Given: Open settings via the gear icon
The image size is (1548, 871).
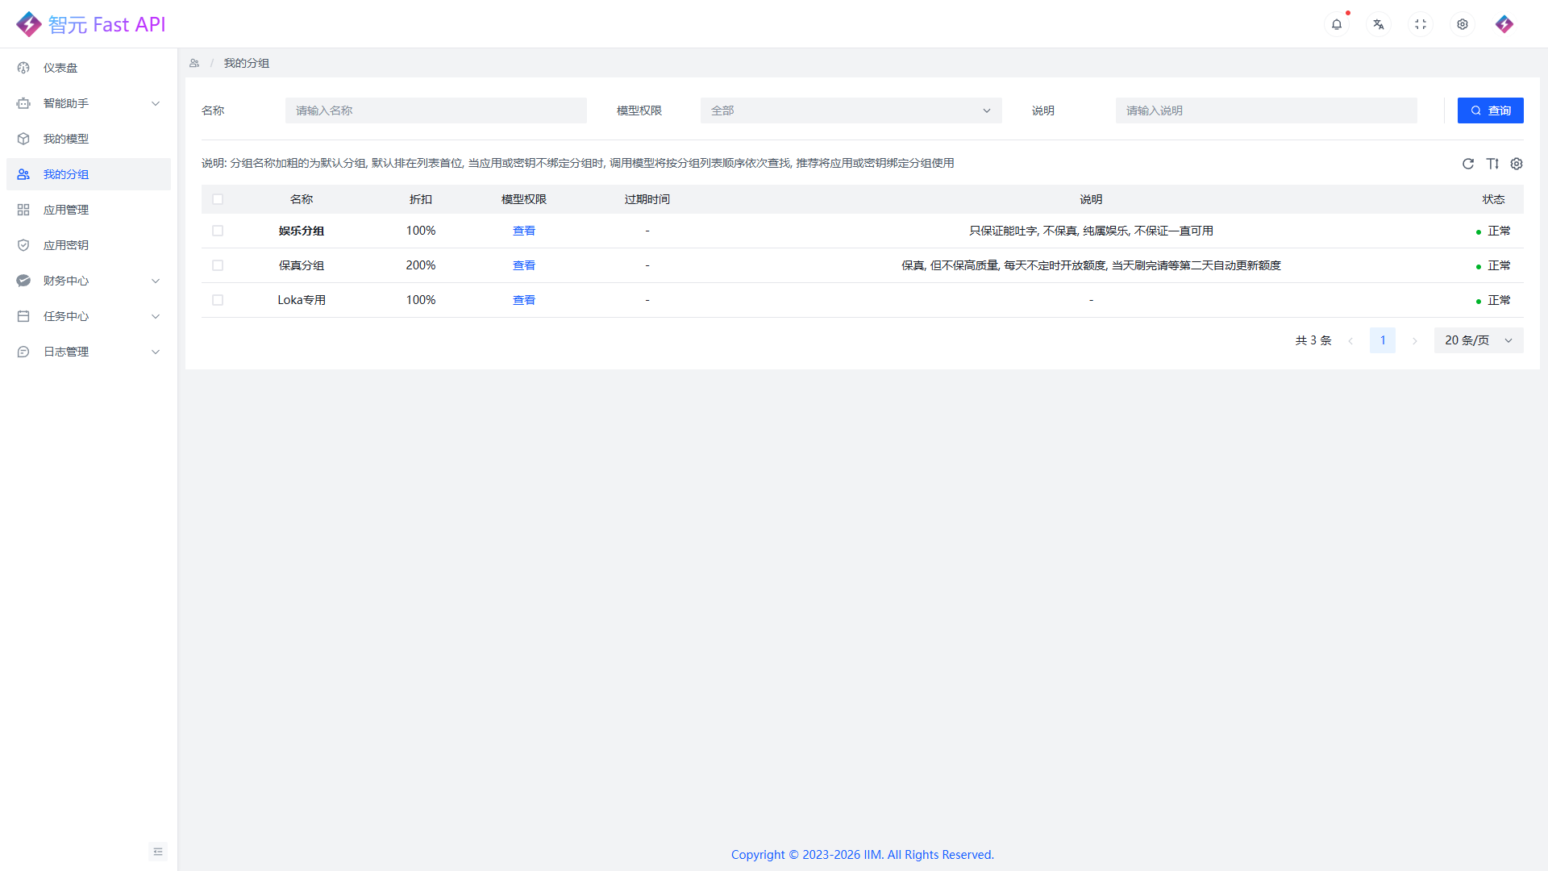Looking at the screenshot, I should [1462, 24].
